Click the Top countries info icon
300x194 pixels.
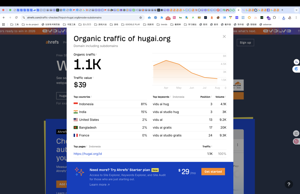tap(91, 96)
